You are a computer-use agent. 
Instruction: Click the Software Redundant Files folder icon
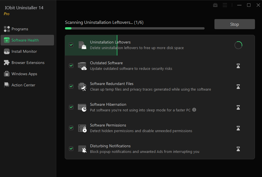[82, 87]
